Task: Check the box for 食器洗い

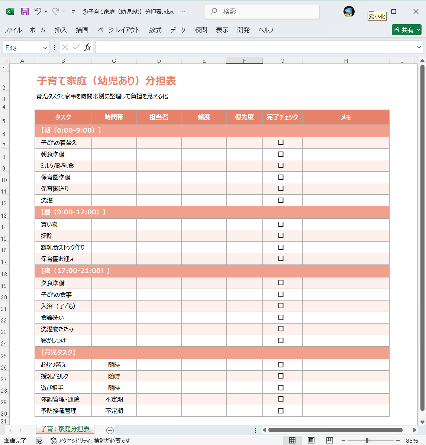Action: (281, 318)
